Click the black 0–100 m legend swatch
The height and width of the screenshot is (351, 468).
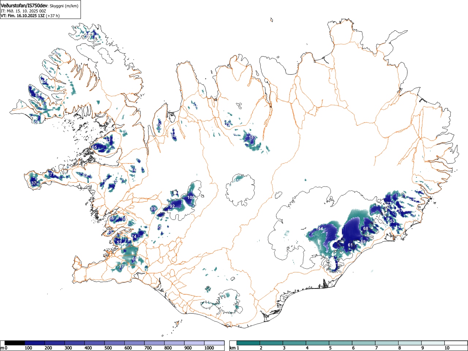[x=15, y=343]
